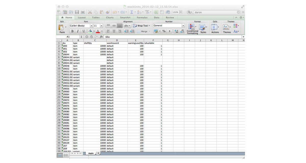Select the main sheet tab
This screenshot has width=306, height=163.
[91, 153]
